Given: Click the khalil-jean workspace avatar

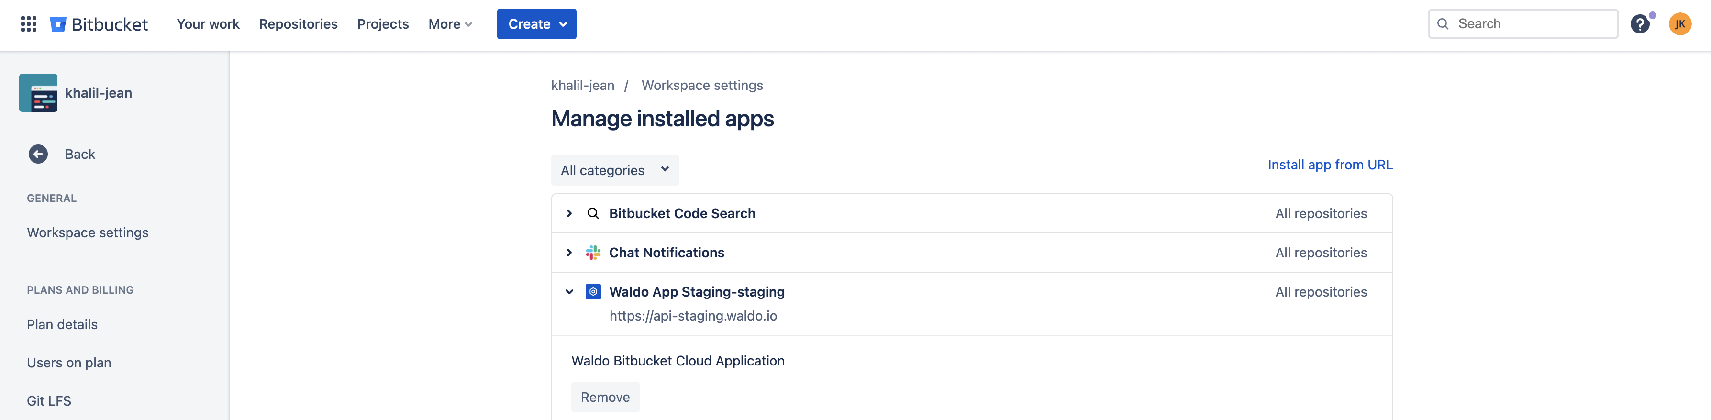Looking at the screenshot, I should click(39, 93).
